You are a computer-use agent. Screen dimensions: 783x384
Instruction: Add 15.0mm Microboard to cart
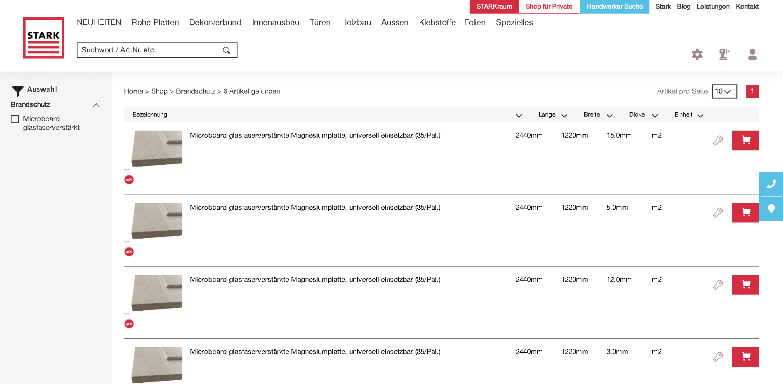point(745,140)
